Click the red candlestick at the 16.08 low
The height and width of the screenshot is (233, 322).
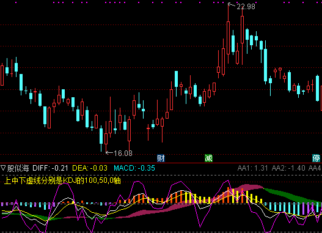coord(106,136)
